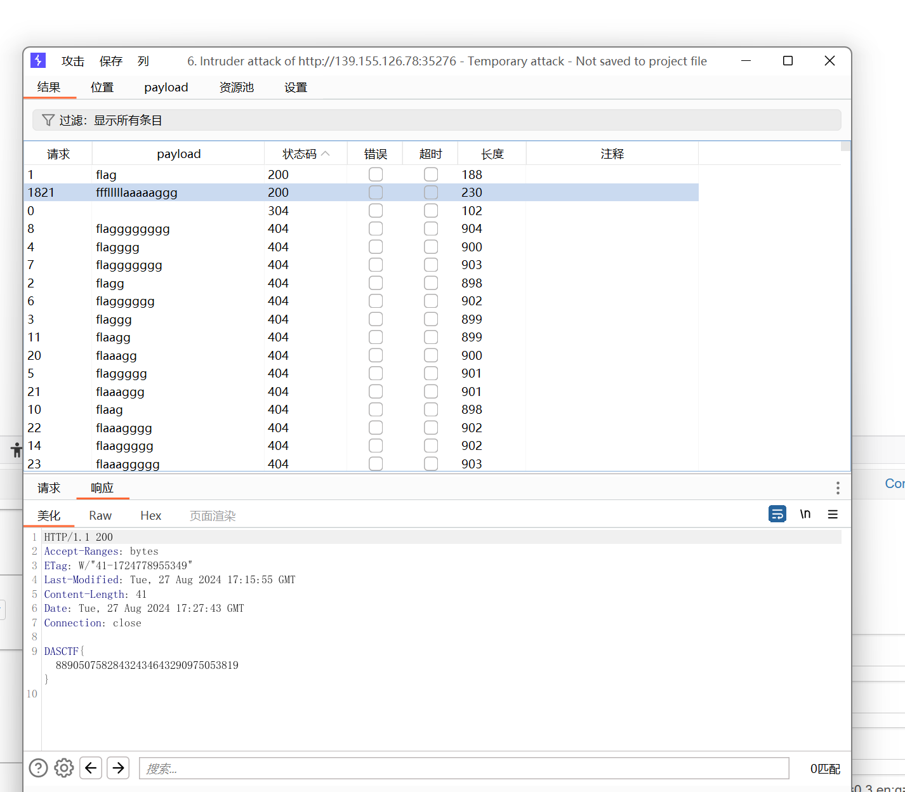
Task: Sort by 错误 column header
Action: pyautogui.click(x=376, y=154)
